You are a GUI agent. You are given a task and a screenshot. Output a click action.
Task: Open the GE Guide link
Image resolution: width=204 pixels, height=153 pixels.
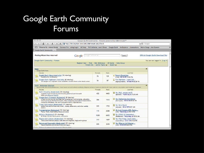point(111,63)
